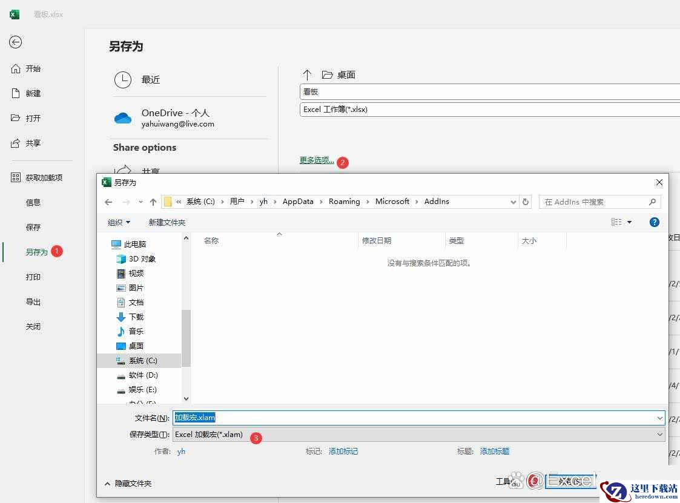Screen dimensions: 680x503
Task: Open the 组织 menu
Action: (119, 223)
